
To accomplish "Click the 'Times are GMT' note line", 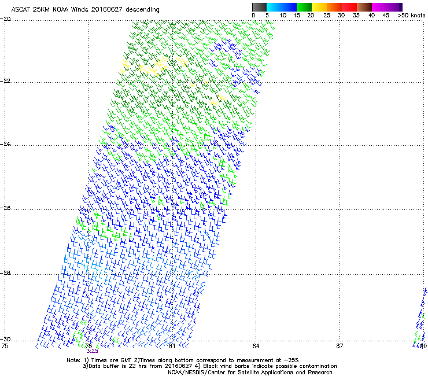I will pyautogui.click(x=183, y=360).
